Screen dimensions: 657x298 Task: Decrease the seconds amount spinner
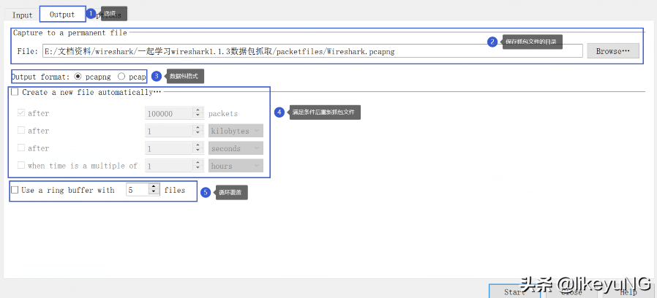coord(198,152)
